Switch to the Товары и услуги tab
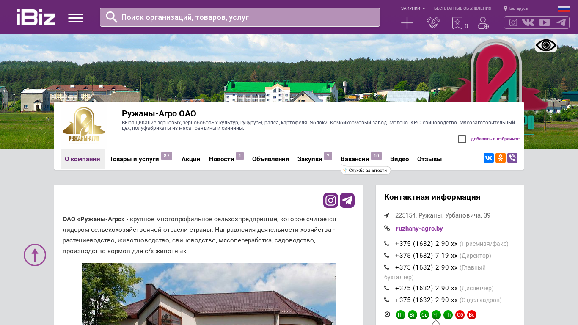This screenshot has height=325, width=578. click(134, 159)
